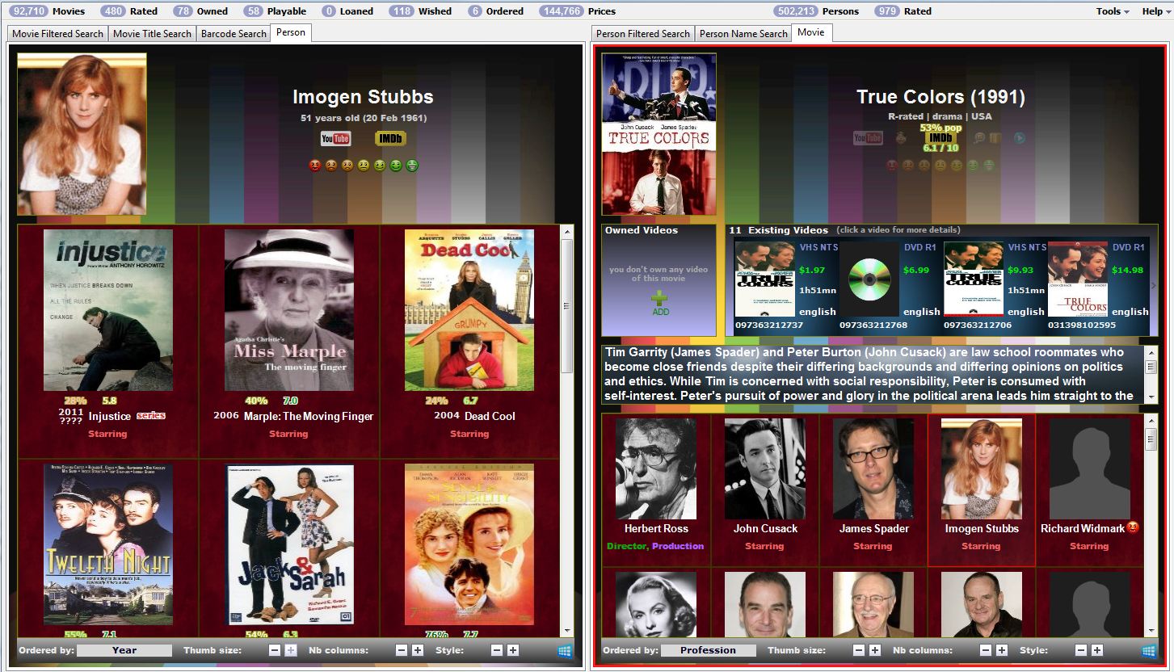Click the play trailer icon for True Colors
This screenshot has width=1174, height=672.
click(x=1020, y=138)
